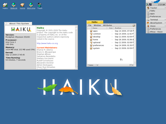Viewport: 166px width, 124px height.
Task: Click Haiku window horizontal scrollbar left arrow
Action: (97, 65)
